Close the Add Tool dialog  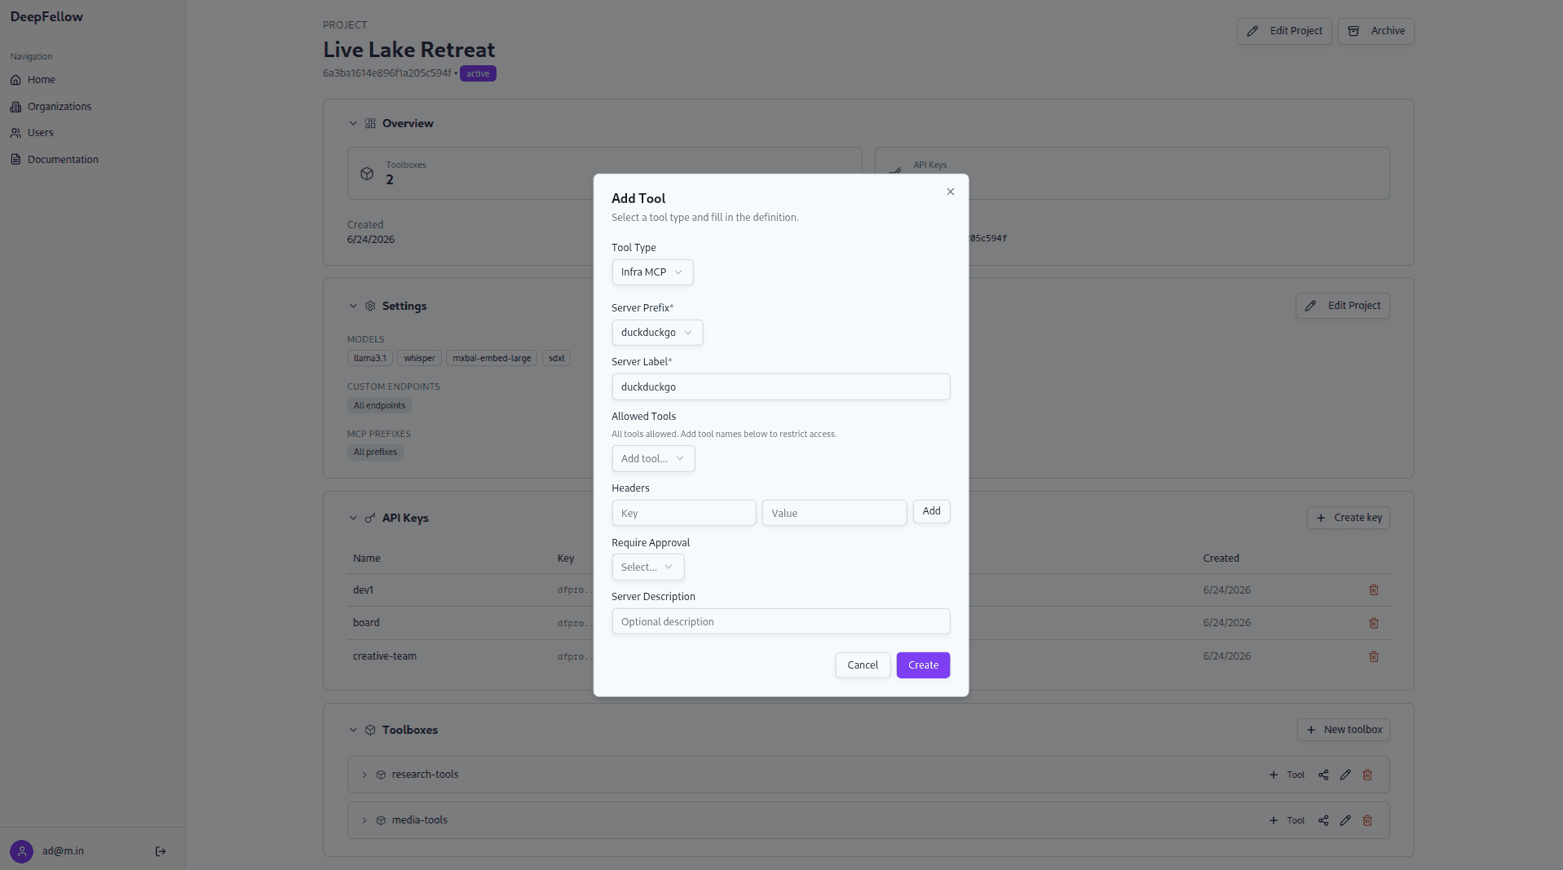tap(950, 192)
